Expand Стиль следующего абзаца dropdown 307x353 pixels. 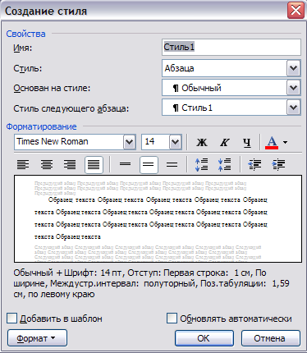click(x=294, y=108)
